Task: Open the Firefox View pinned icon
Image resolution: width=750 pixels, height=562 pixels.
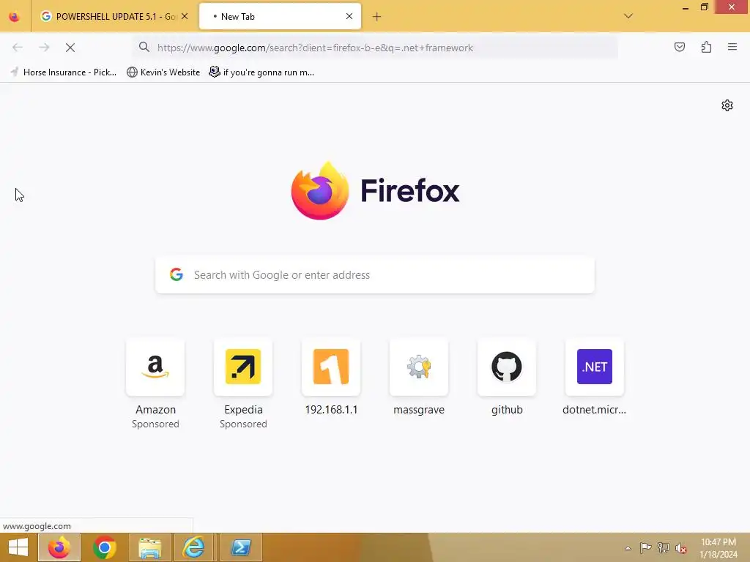Action: click(x=15, y=17)
